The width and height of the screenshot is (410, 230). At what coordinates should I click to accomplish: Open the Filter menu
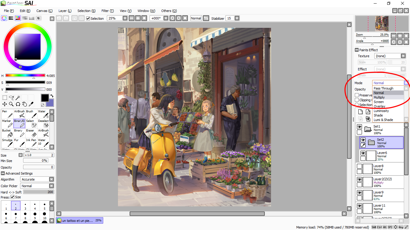click(107, 11)
